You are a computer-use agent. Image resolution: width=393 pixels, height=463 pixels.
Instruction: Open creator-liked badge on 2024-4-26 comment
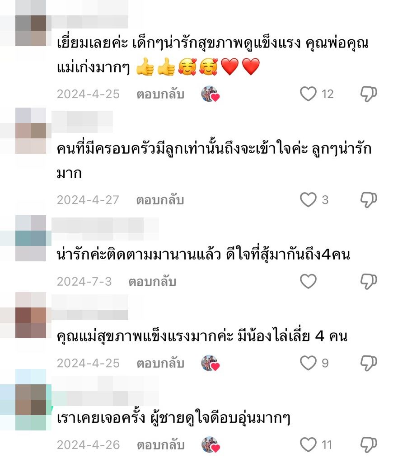(211, 445)
